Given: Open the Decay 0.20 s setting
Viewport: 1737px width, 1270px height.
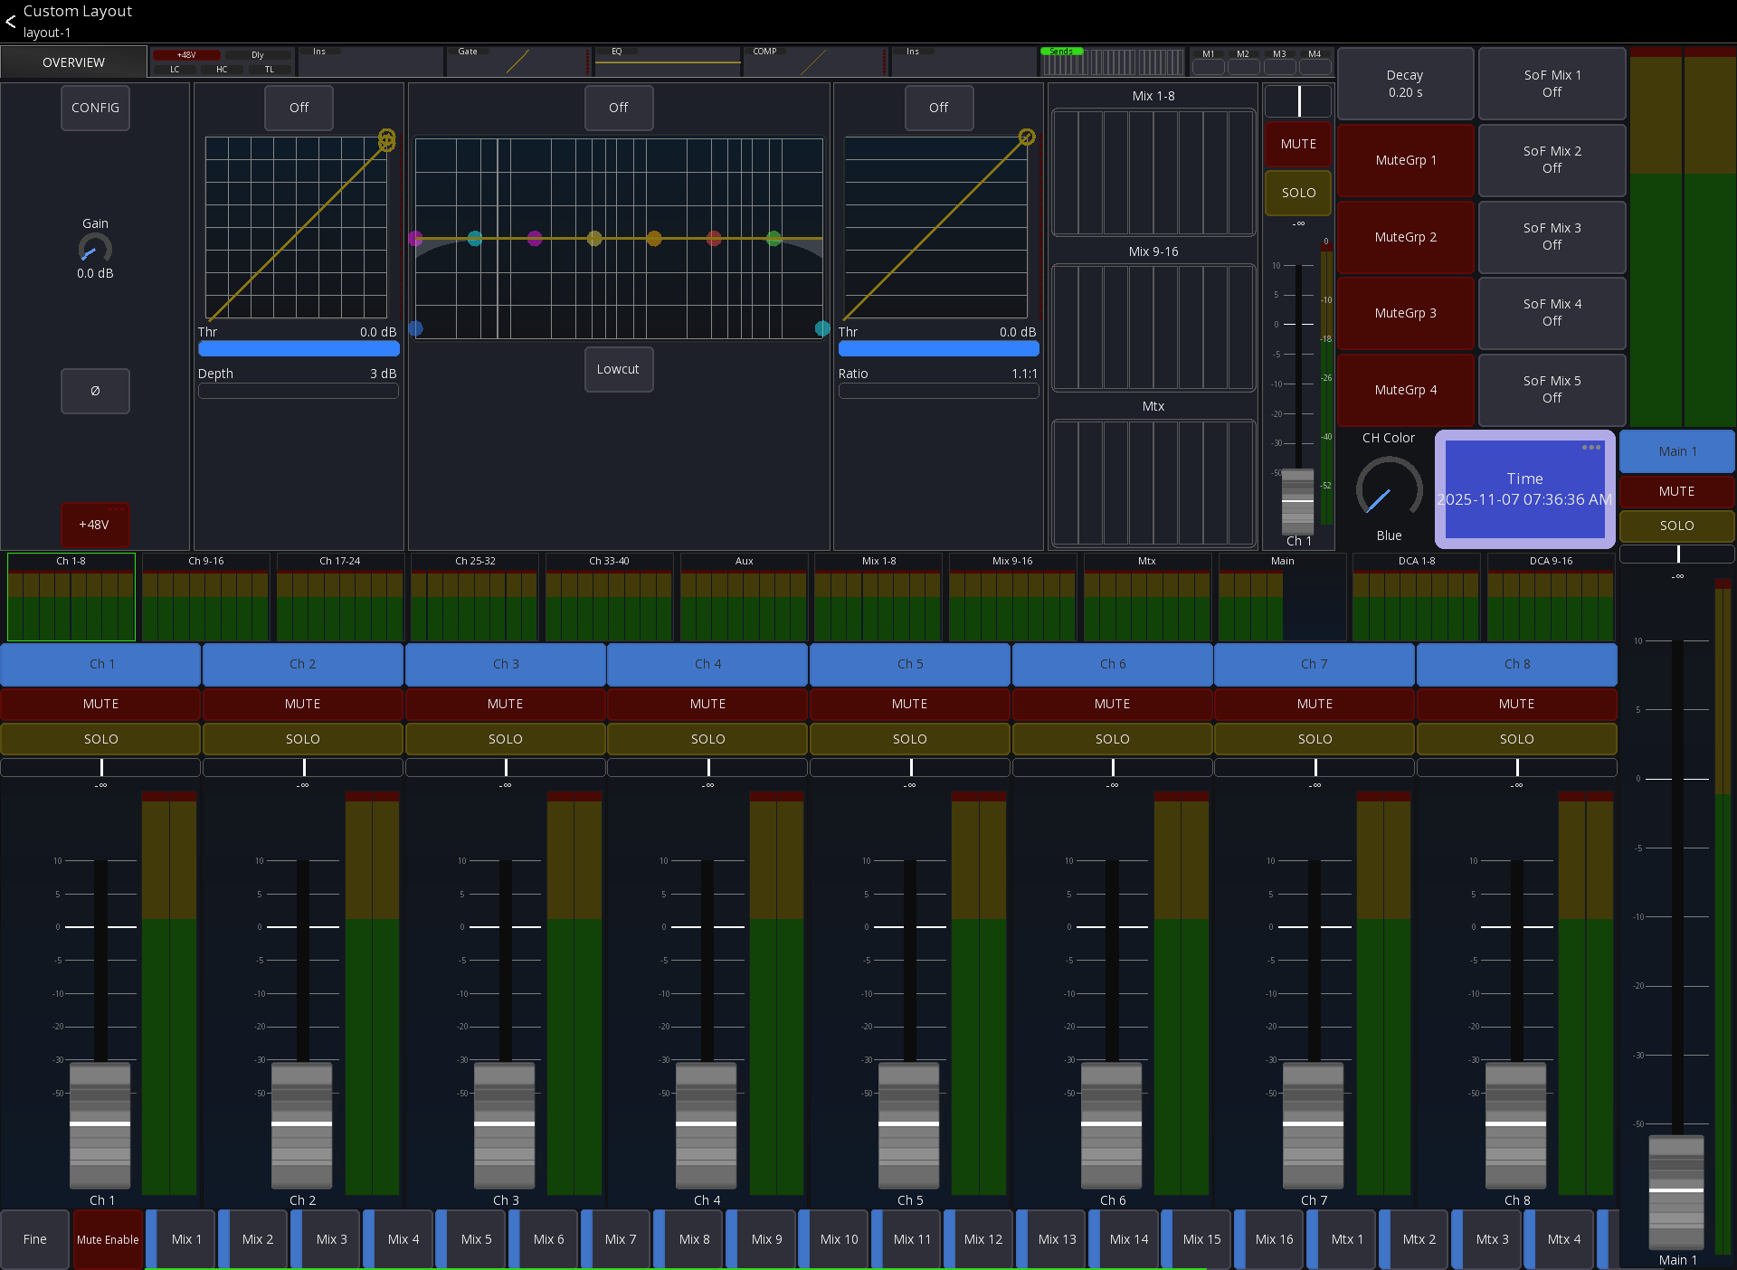Looking at the screenshot, I should coord(1406,84).
